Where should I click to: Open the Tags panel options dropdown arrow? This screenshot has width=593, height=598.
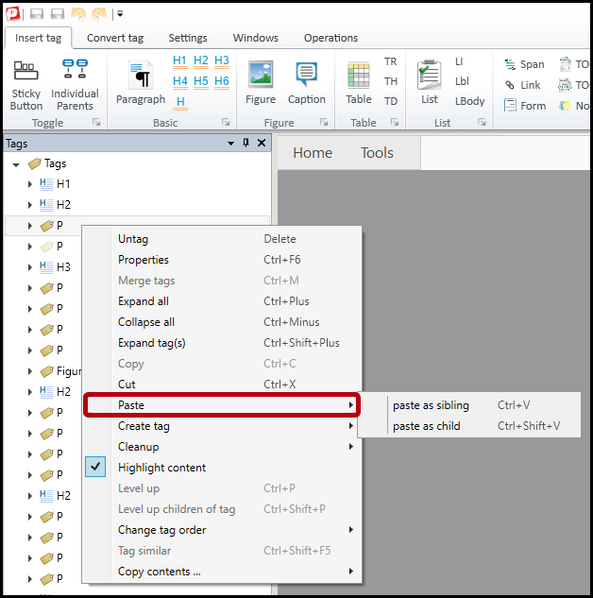point(231,144)
